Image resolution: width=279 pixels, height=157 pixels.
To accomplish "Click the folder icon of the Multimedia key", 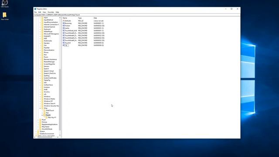I will pos(42,41).
